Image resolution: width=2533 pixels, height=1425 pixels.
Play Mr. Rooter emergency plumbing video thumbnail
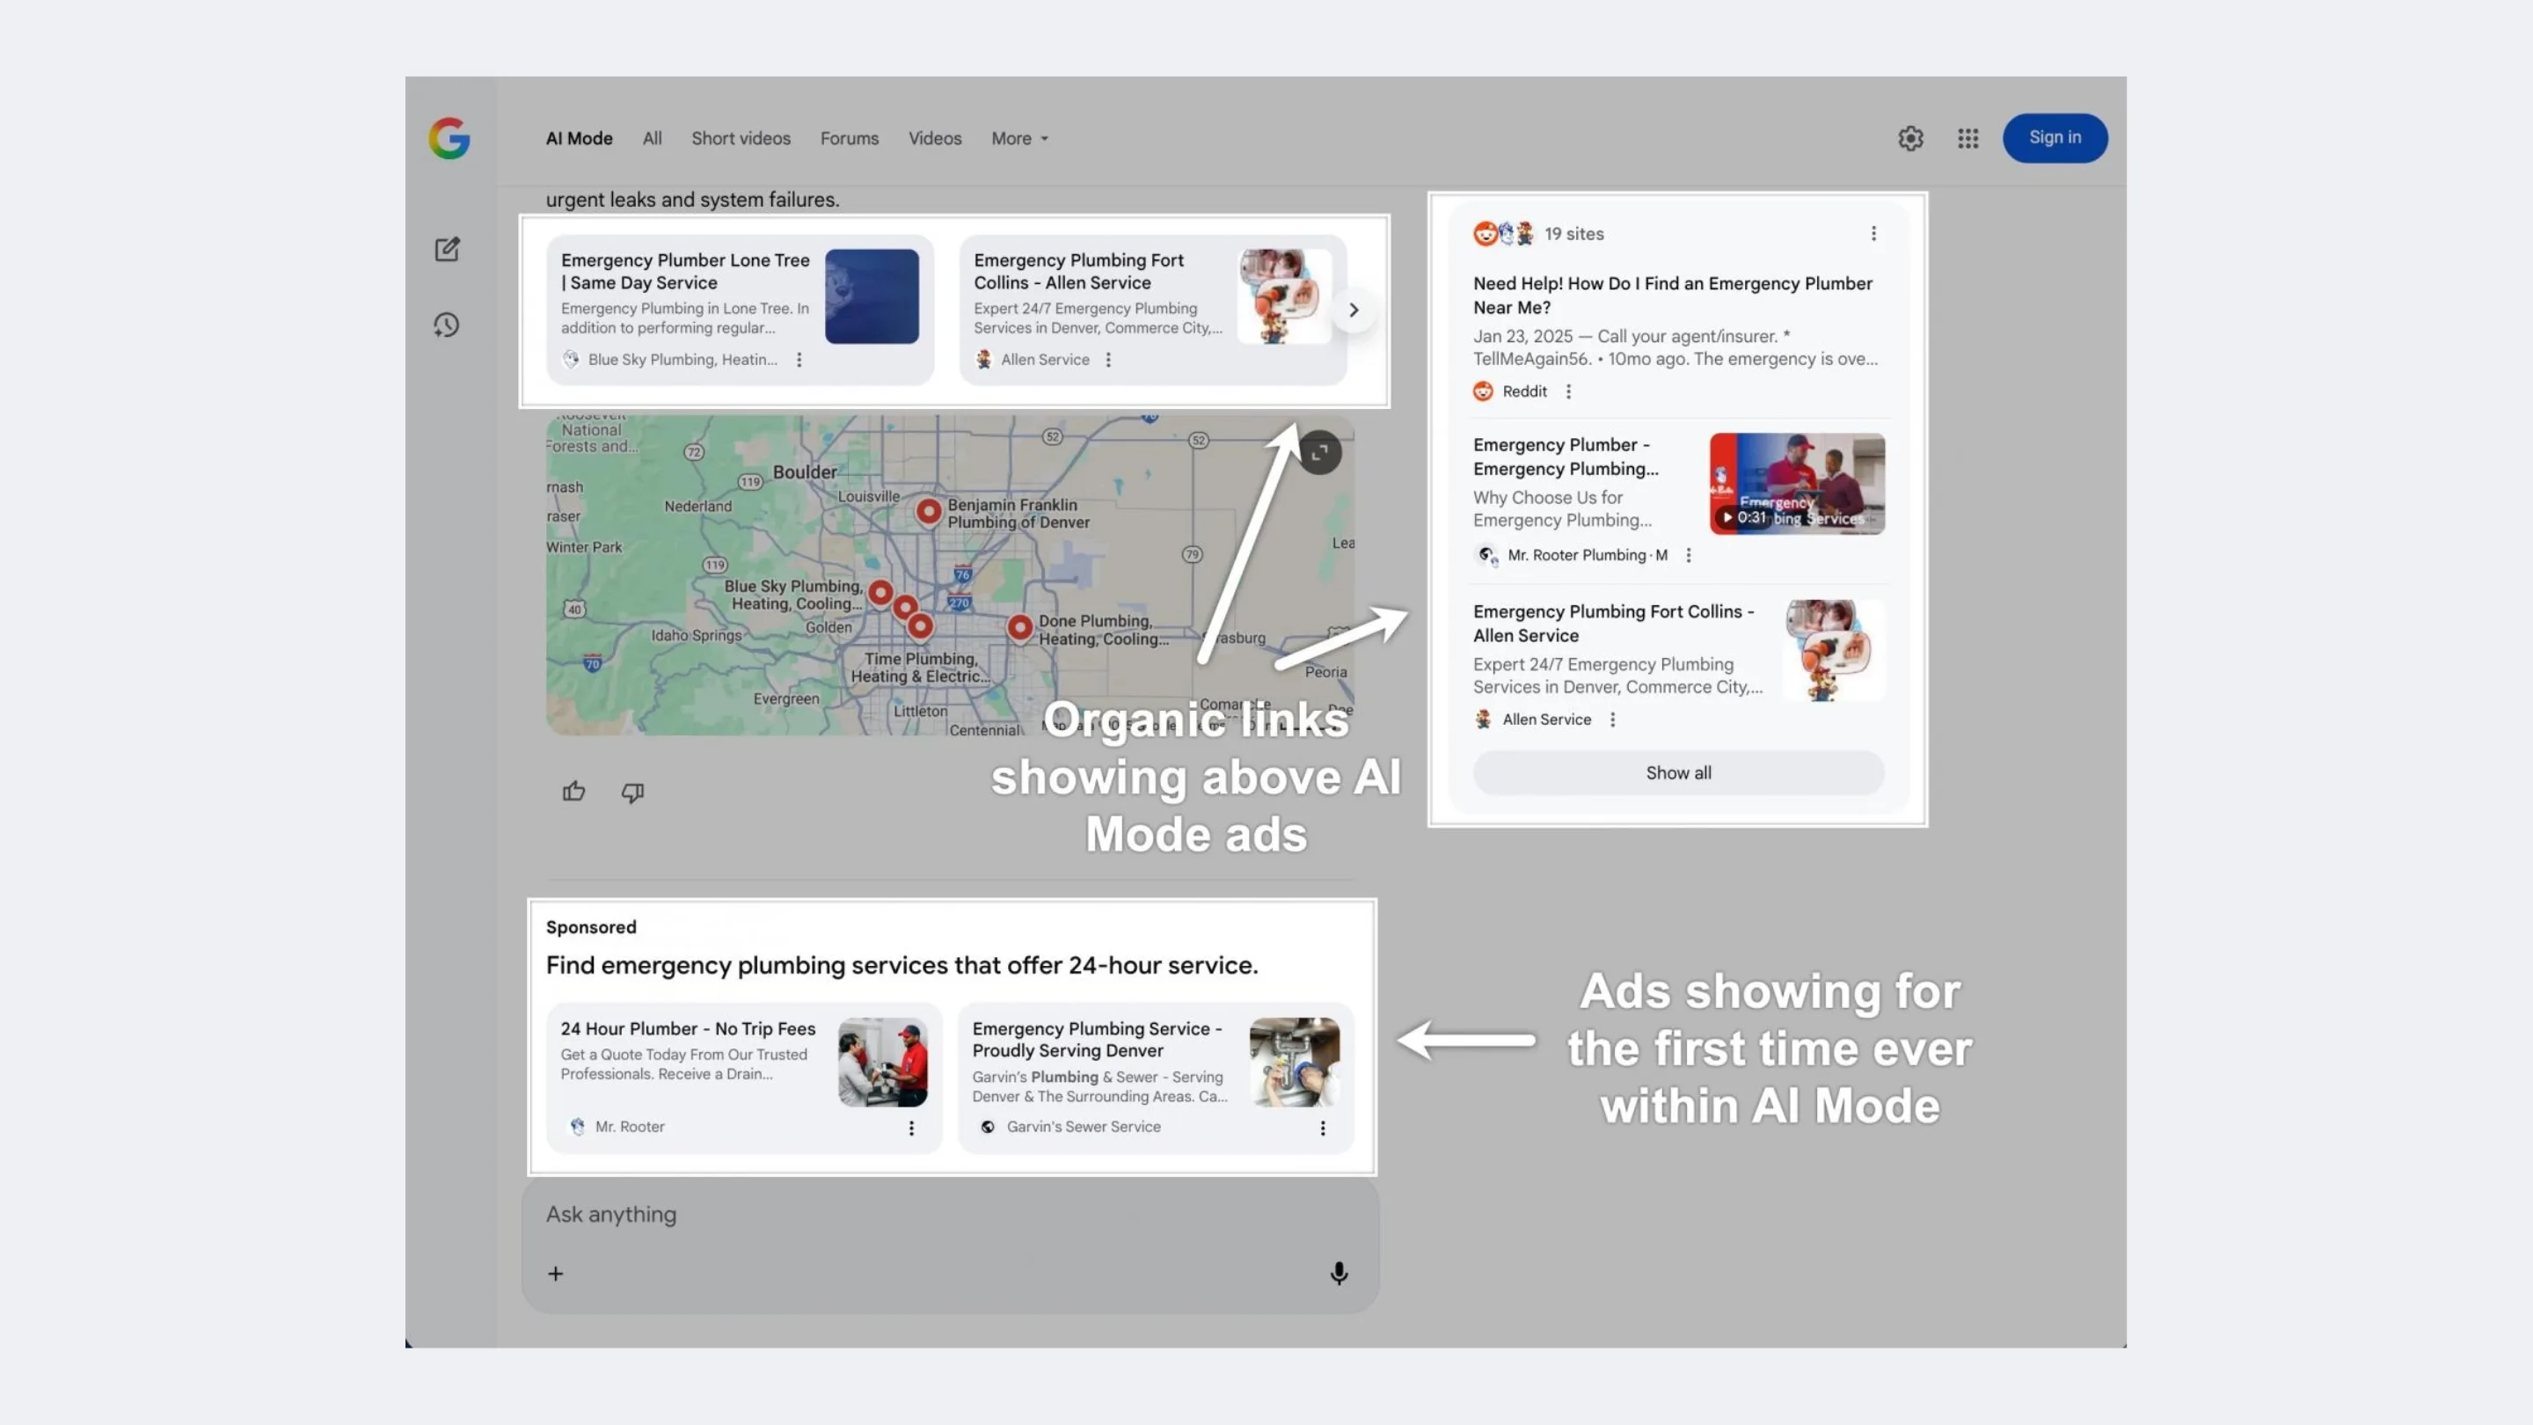(x=1797, y=484)
